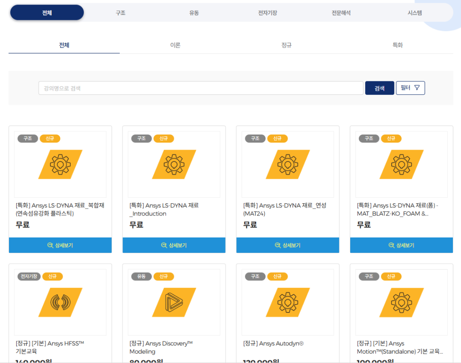
Task: Open the 전자기장 category tab
Action: click(267, 12)
